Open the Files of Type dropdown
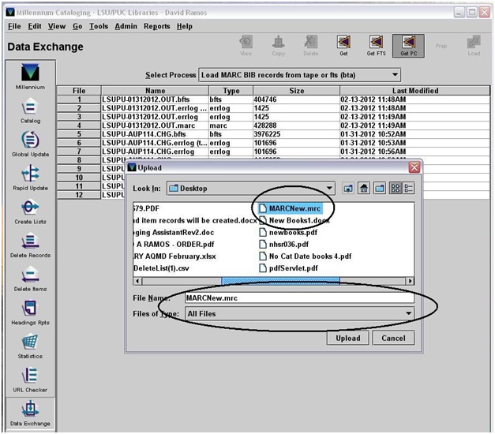Viewport: 495px width, 434px height. point(408,314)
